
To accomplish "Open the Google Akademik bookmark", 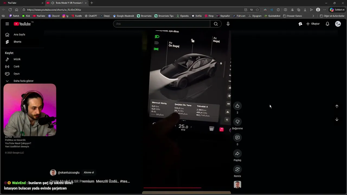I will click(123, 16).
